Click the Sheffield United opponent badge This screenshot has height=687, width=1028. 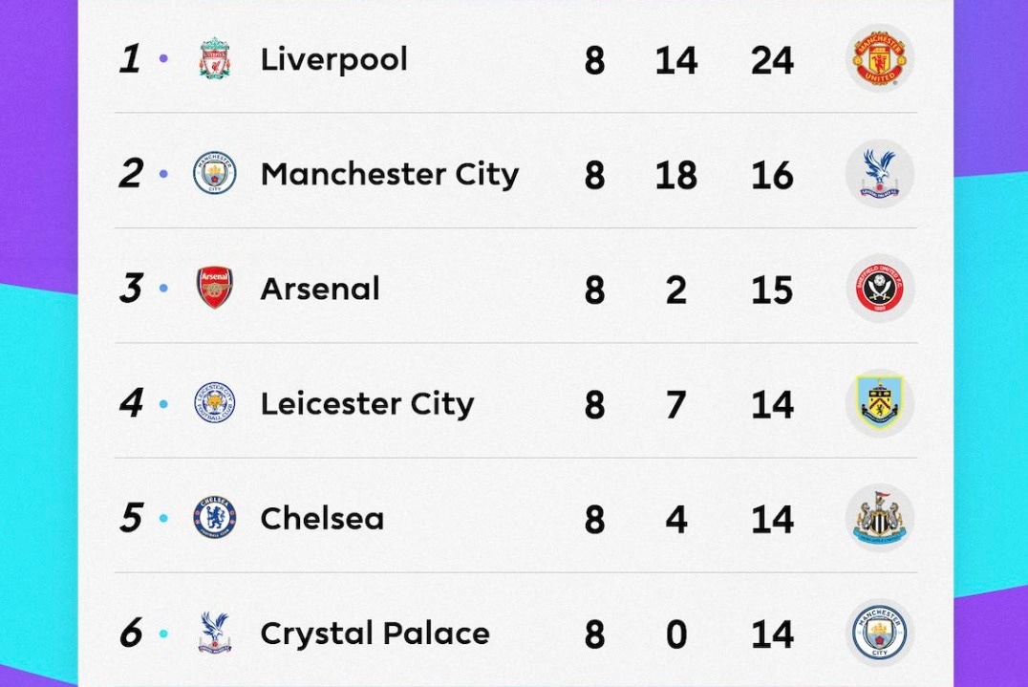[x=879, y=288]
